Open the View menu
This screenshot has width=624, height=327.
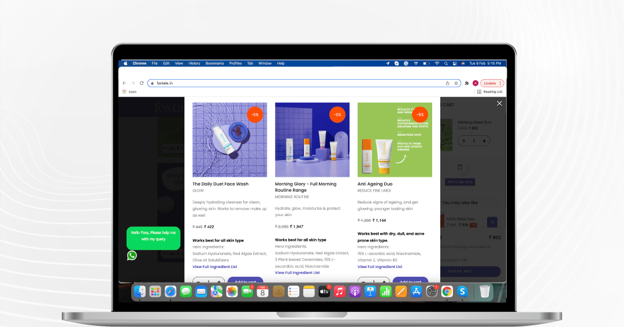tap(179, 63)
